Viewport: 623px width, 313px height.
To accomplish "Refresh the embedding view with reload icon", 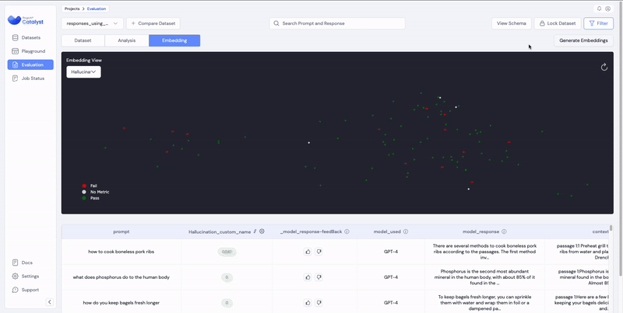I will point(604,67).
